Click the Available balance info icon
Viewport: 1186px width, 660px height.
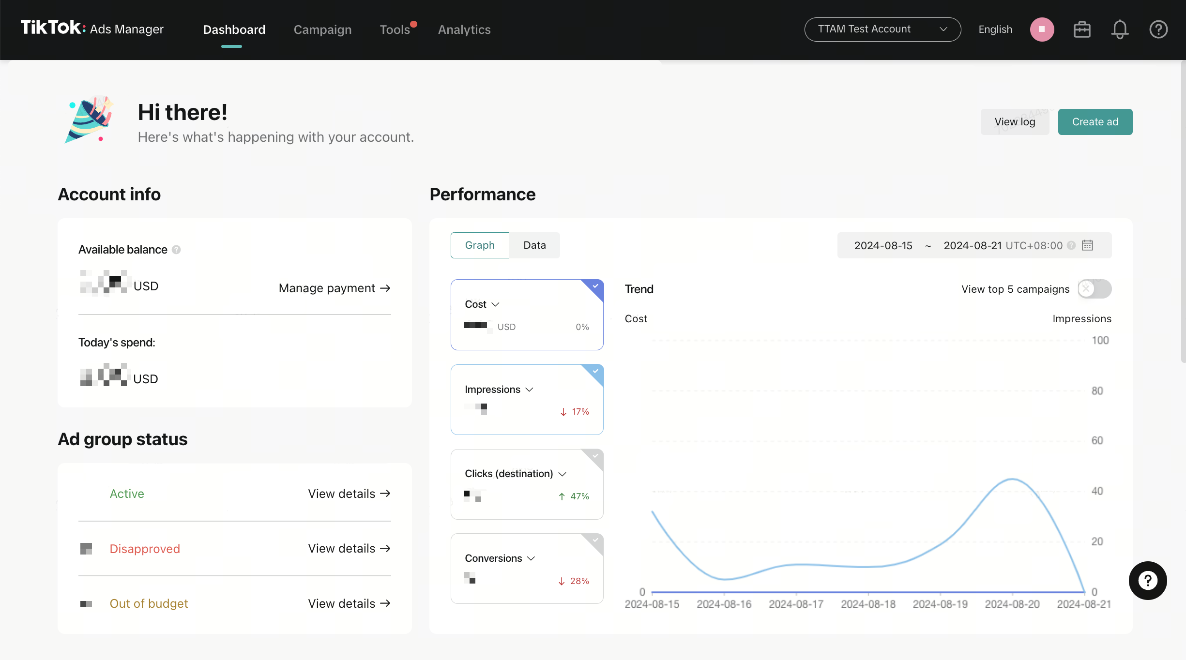click(x=177, y=250)
